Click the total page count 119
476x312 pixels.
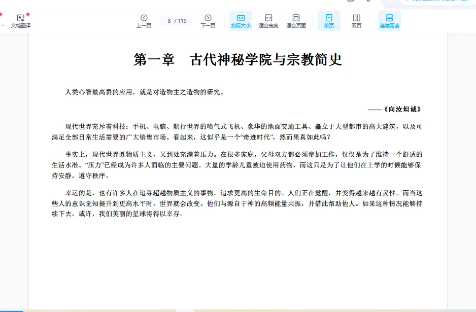click(182, 21)
